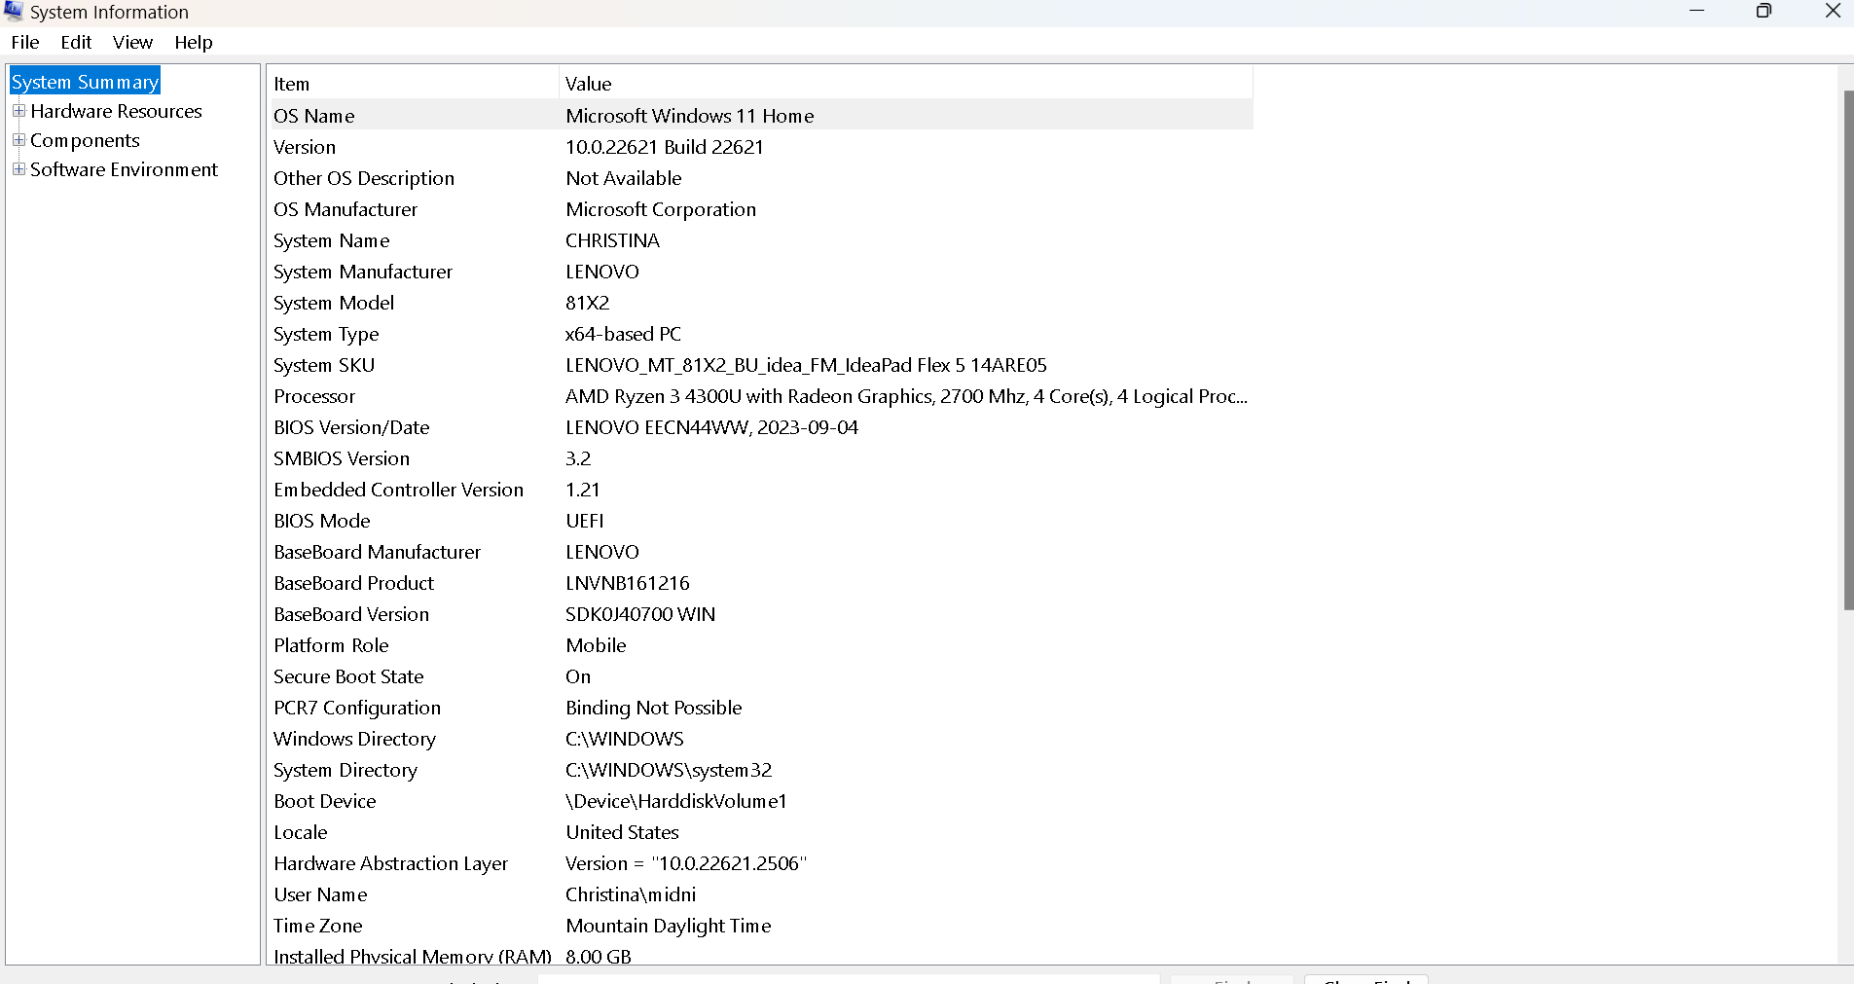Select the System Name row
Screen dimensions: 1854x984
(x=760, y=240)
